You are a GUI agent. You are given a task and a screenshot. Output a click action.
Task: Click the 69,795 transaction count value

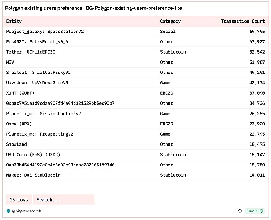(x=256, y=32)
